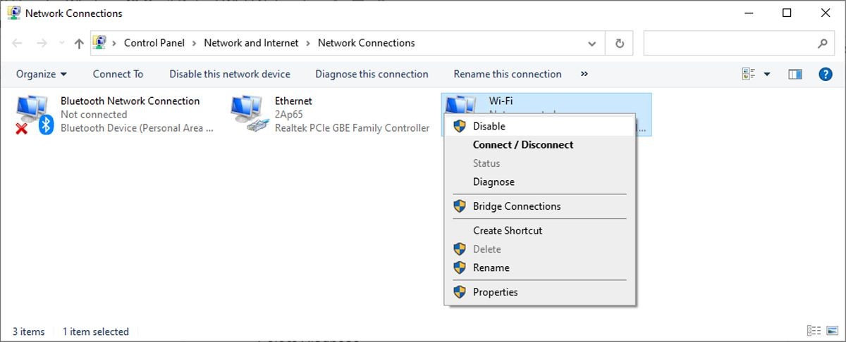
Task: Click the "3 items" status text
Action: point(28,331)
